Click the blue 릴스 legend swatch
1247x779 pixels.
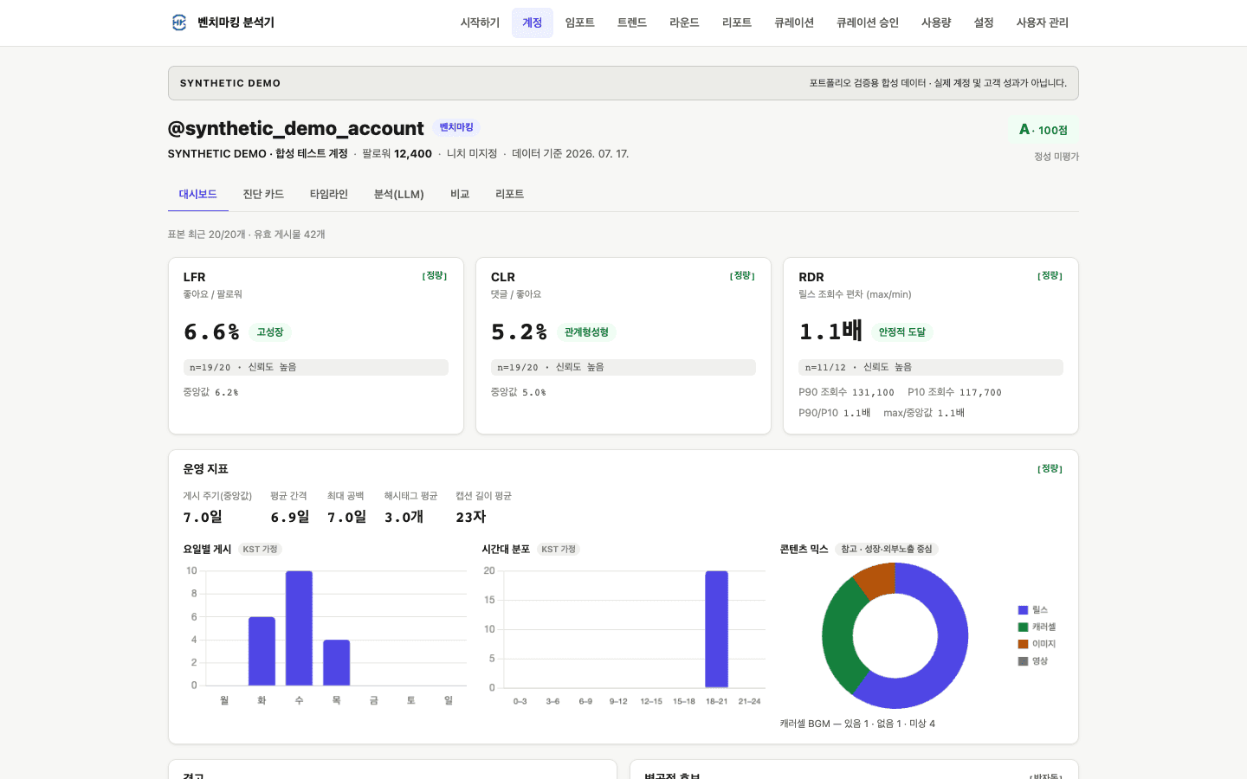pyautogui.click(x=1023, y=610)
